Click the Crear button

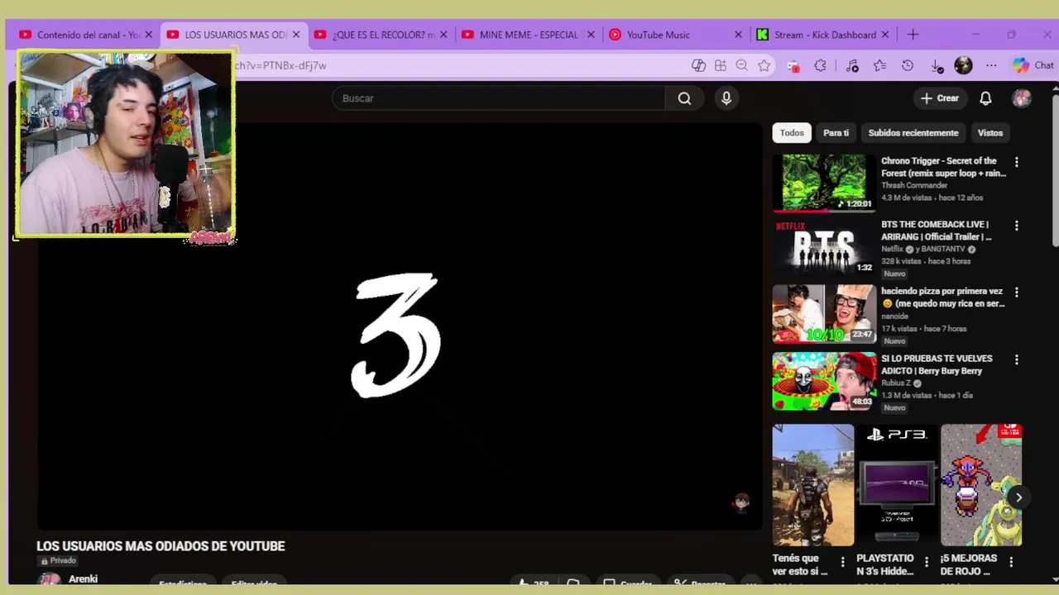(x=939, y=98)
